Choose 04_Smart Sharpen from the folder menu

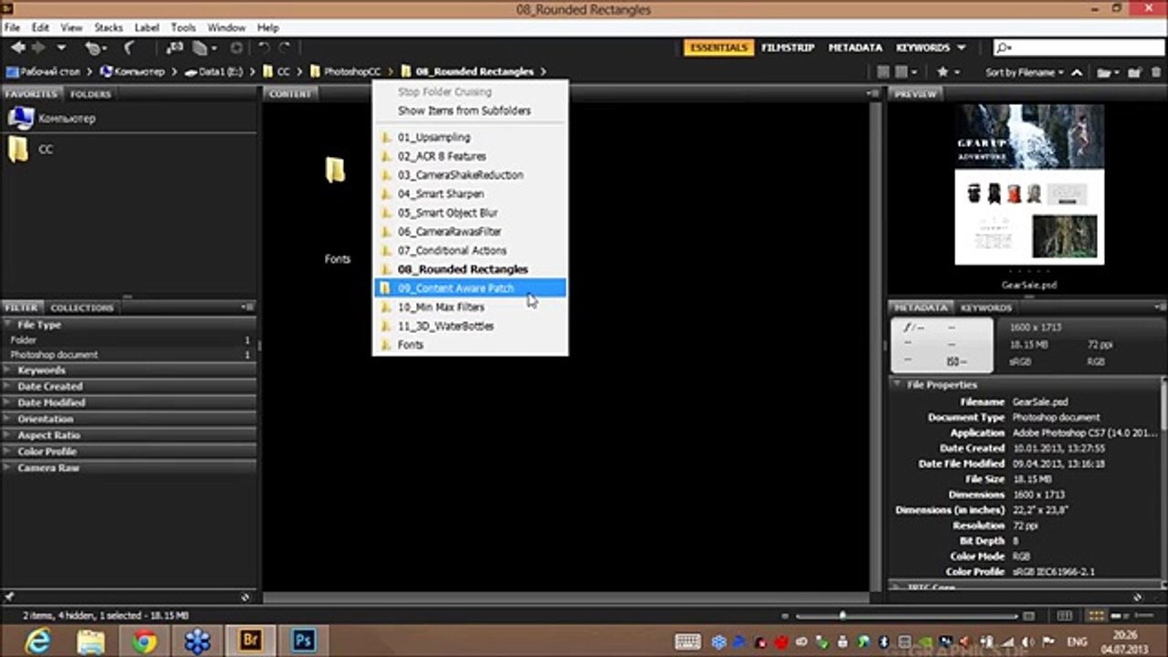[x=470, y=193]
